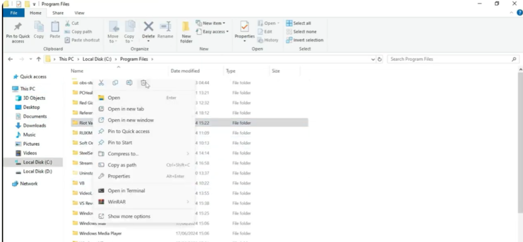
Task: Click the Delete trash icon in context menu
Action: click(x=144, y=83)
